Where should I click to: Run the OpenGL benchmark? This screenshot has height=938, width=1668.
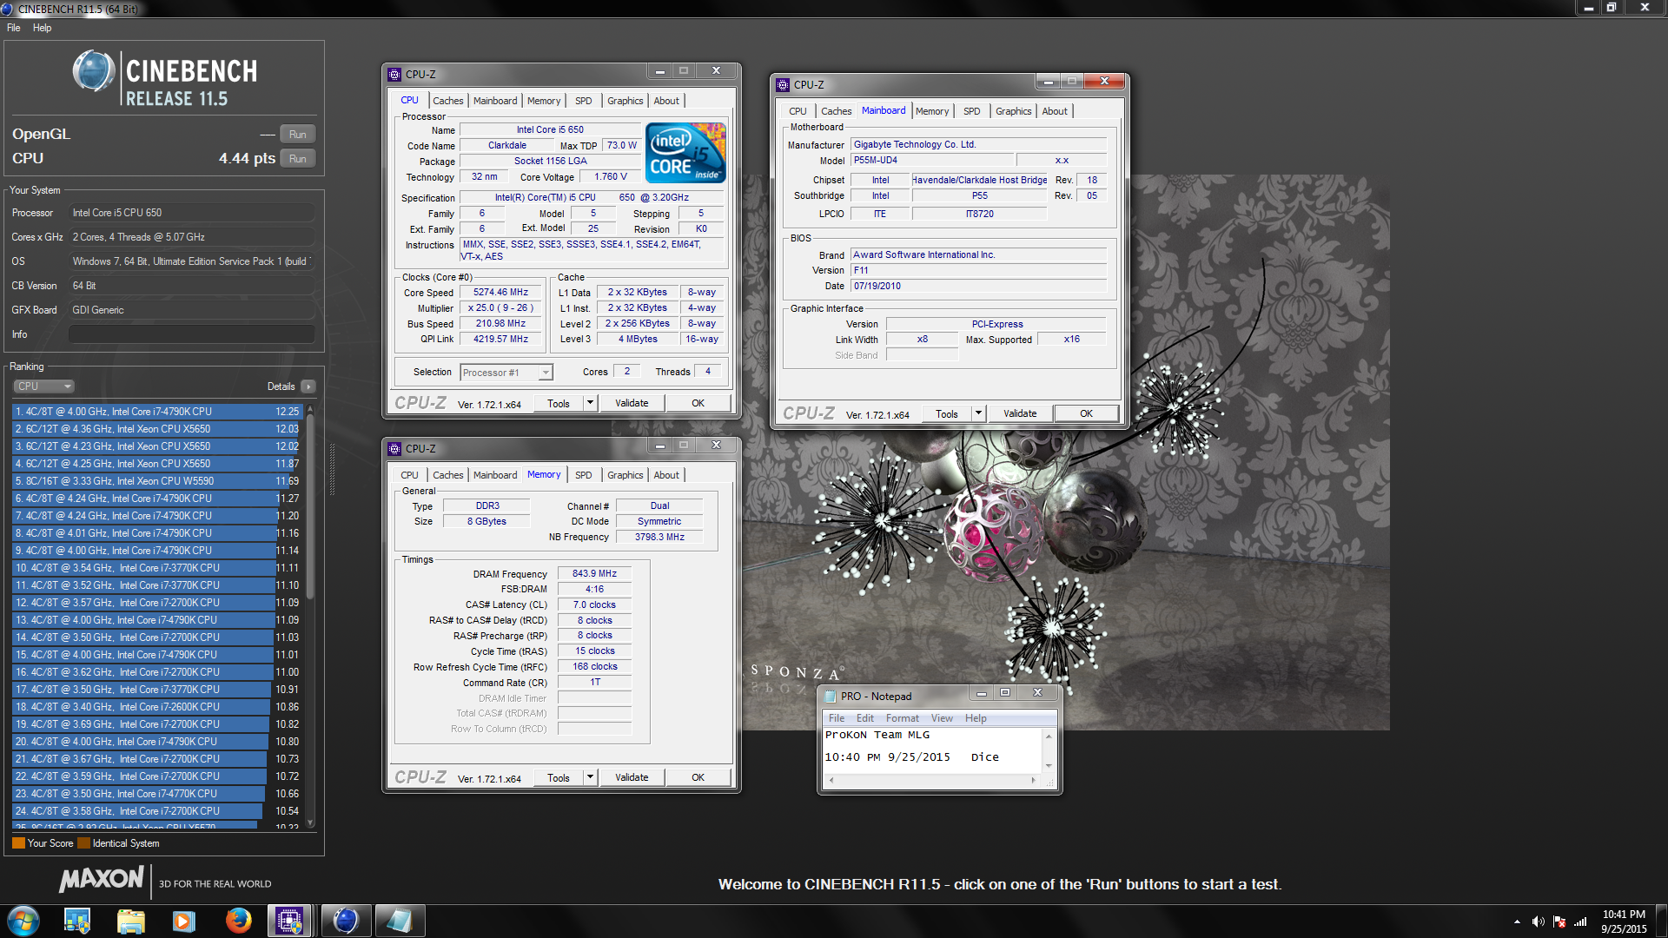(x=298, y=135)
